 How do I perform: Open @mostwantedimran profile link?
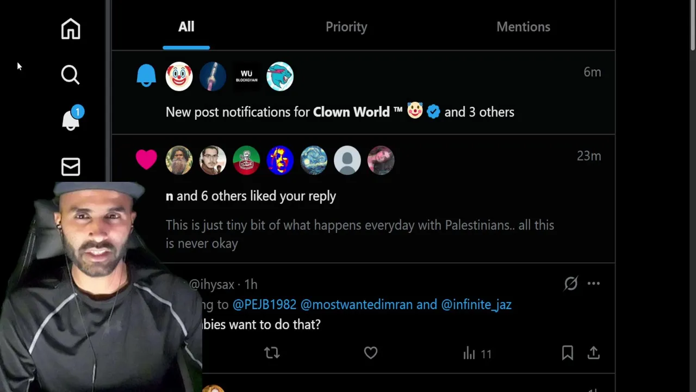356,304
